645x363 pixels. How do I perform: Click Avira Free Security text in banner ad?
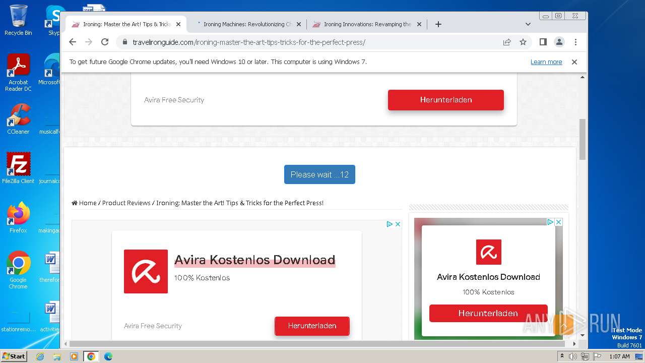tap(153, 326)
